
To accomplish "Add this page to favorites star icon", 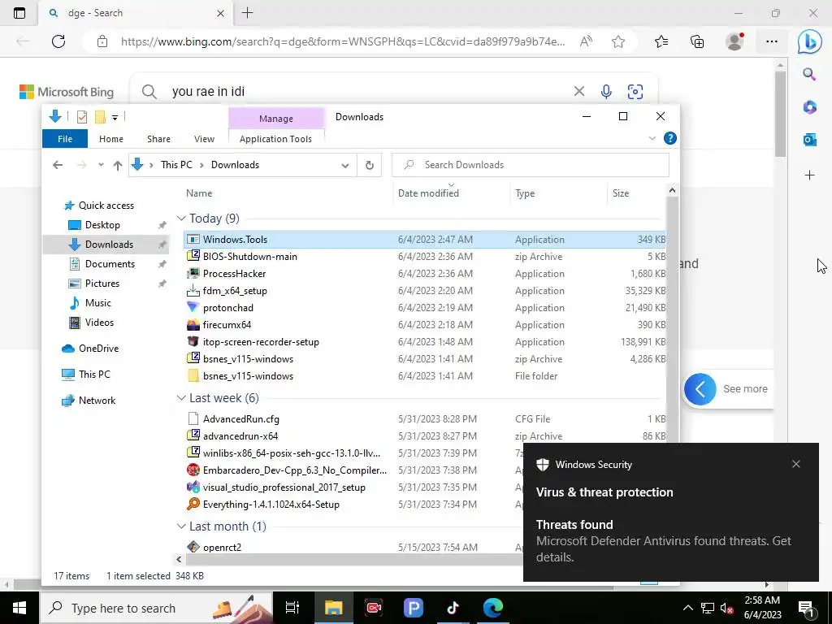I will tap(617, 41).
